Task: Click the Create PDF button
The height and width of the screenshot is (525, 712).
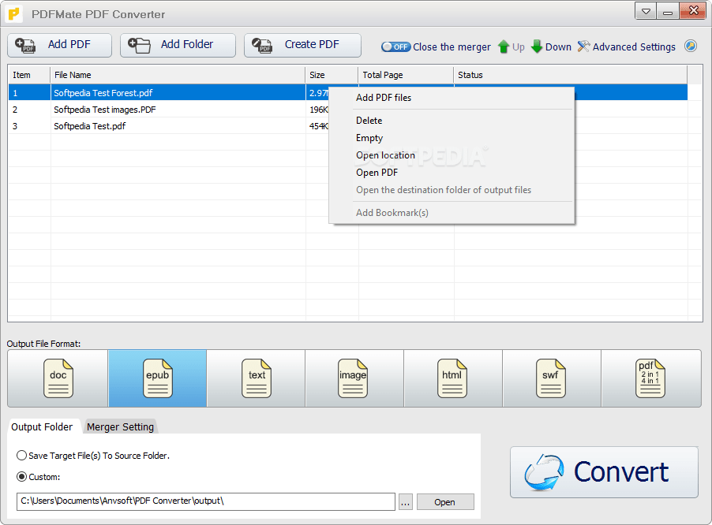Action: (x=302, y=45)
